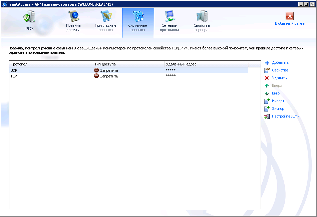Screen dimensions: 317x217
Task: Select the UDP rule row
Action: (x=50, y=70)
